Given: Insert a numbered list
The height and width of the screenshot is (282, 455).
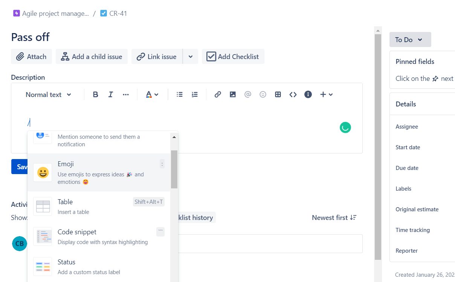Looking at the screenshot, I should click(x=195, y=95).
